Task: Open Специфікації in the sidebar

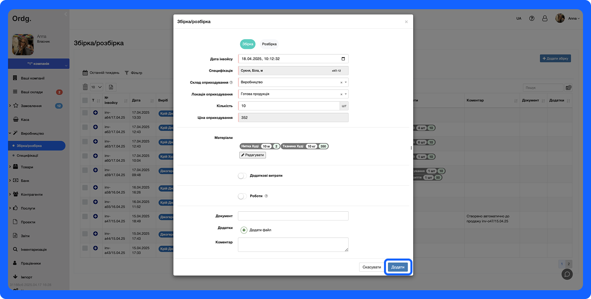Action: tap(27, 155)
